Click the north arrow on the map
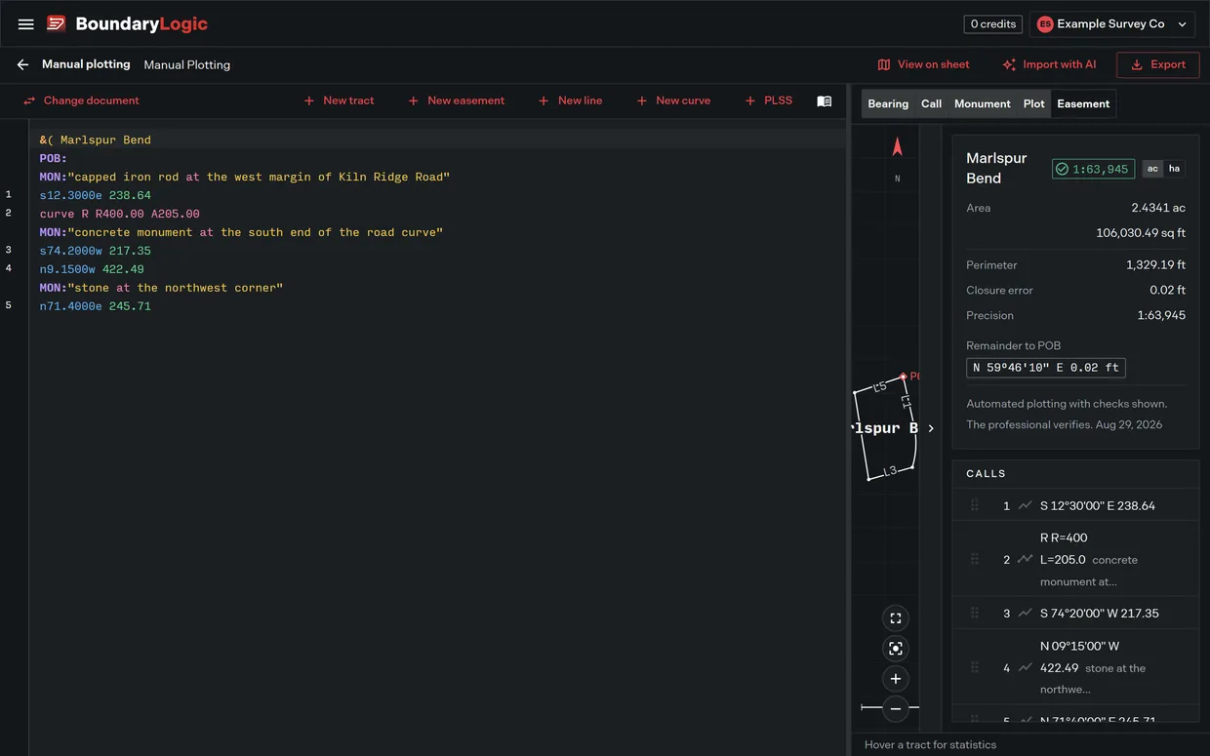Image resolution: width=1210 pixels, height=756 pixels. (x=898, y=147)
